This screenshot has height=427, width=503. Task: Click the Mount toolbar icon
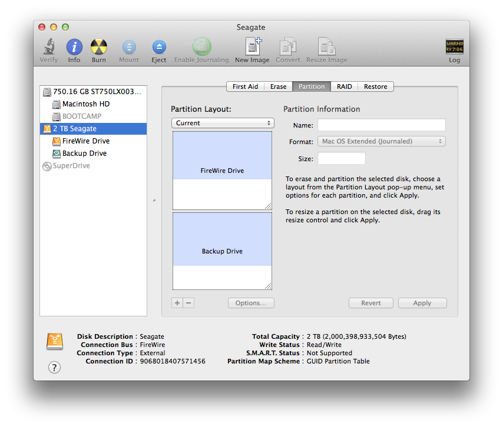[x=129, y=47]
